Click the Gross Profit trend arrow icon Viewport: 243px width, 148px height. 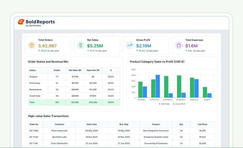point(130,45)
